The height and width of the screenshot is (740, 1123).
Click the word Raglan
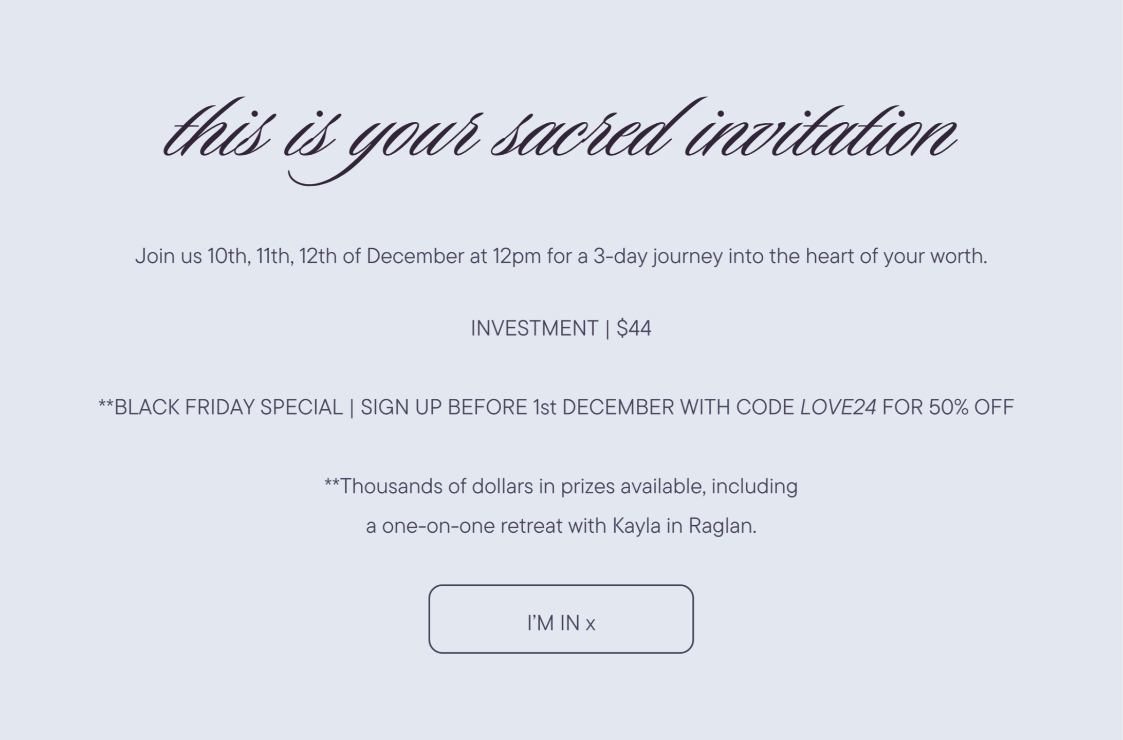click(x=721, y=526)
